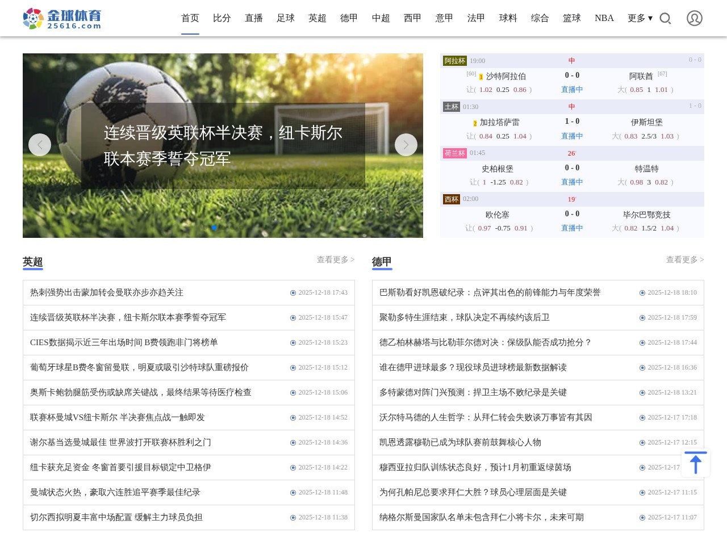This screenshot has height=545, width=727.
Task: Open article 热刺强势出击蒙加转会曼联亦步亦趋关注
Action: [107, 292]
